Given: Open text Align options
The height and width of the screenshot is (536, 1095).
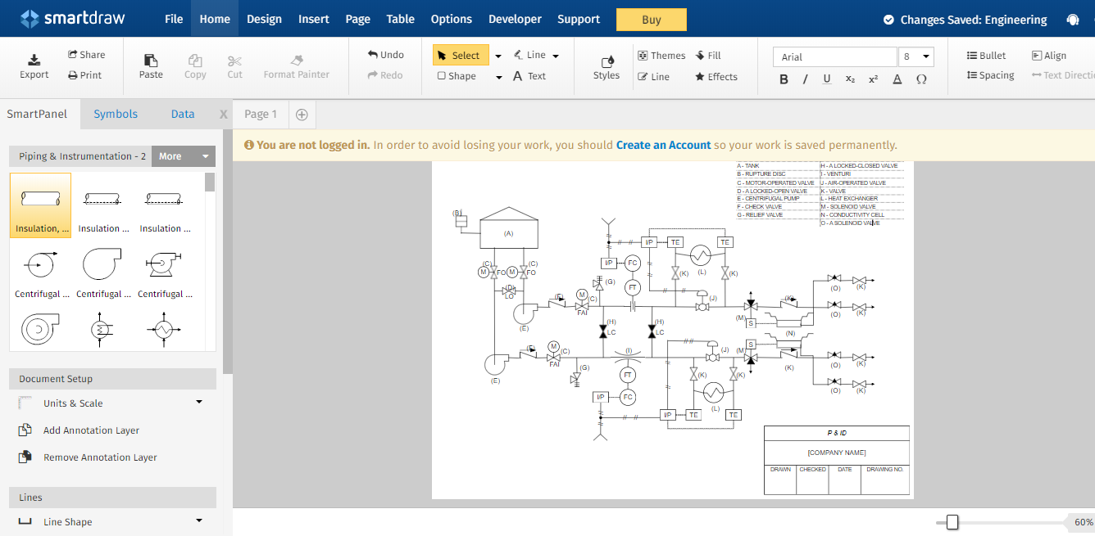Looking at the screenshot, I should (1049, 56).
